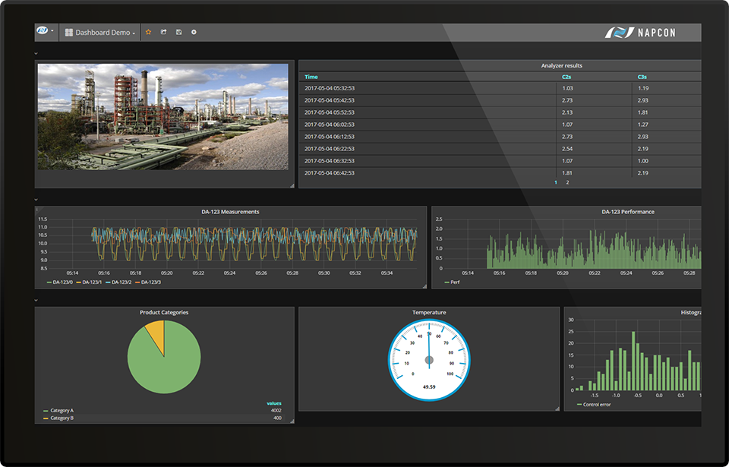729x467 pixels.
Task: Open the DA-123 Measurements panel title menu
Action: tap(229, 212)
